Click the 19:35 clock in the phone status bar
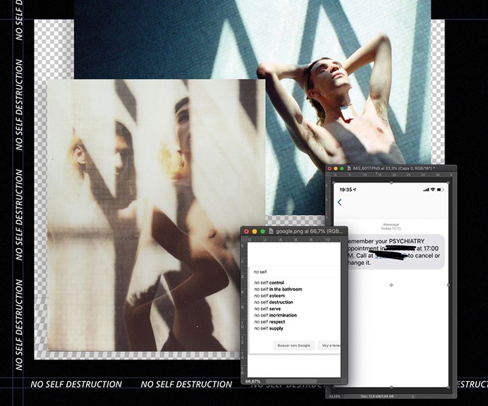This screenshot has width=488, height=406. coord(346,190)
